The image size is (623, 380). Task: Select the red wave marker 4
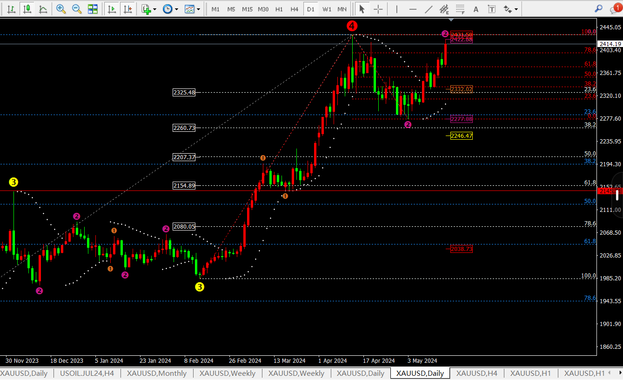[x=352, y=26]
